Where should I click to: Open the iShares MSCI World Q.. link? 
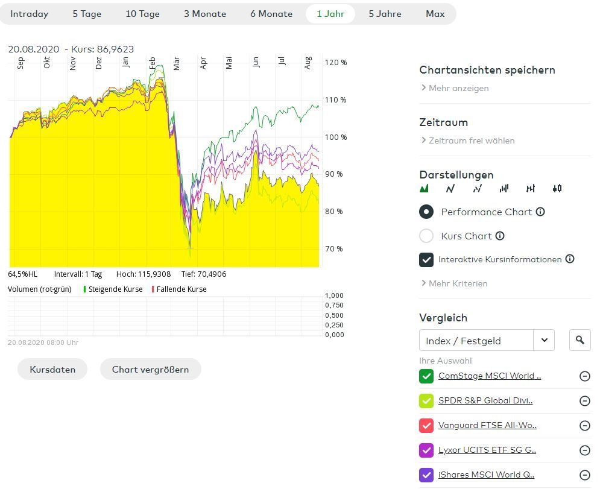(x=486, y=475)
